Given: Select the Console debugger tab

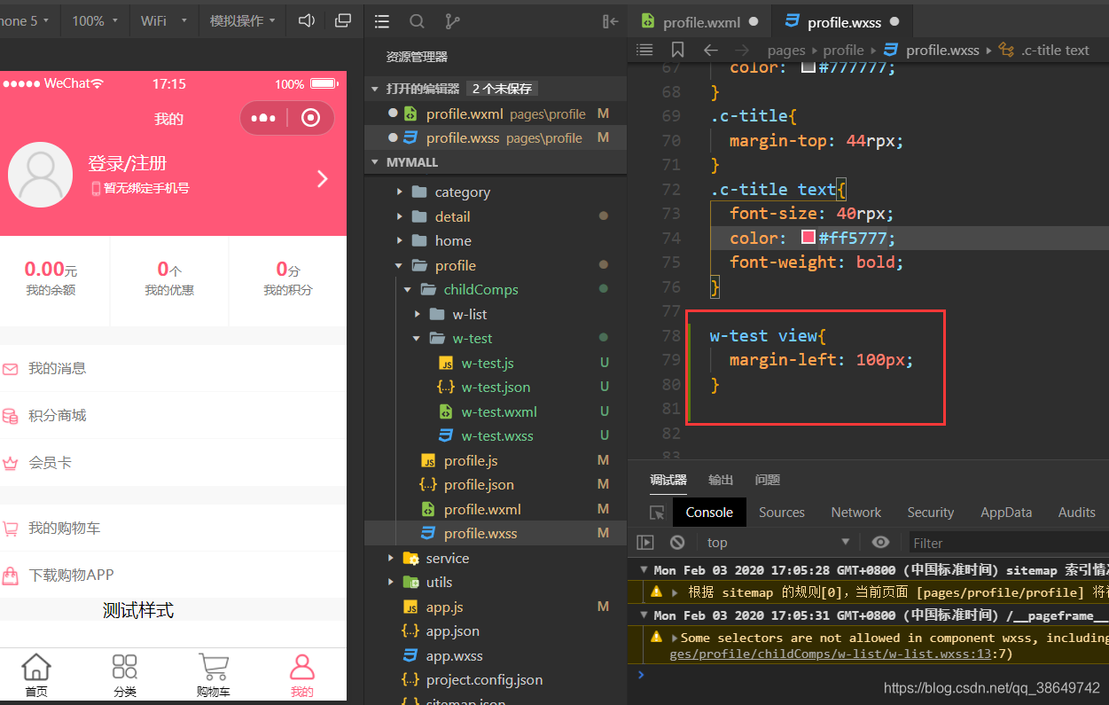Looking at the screenshot, I should coord(709,513).
